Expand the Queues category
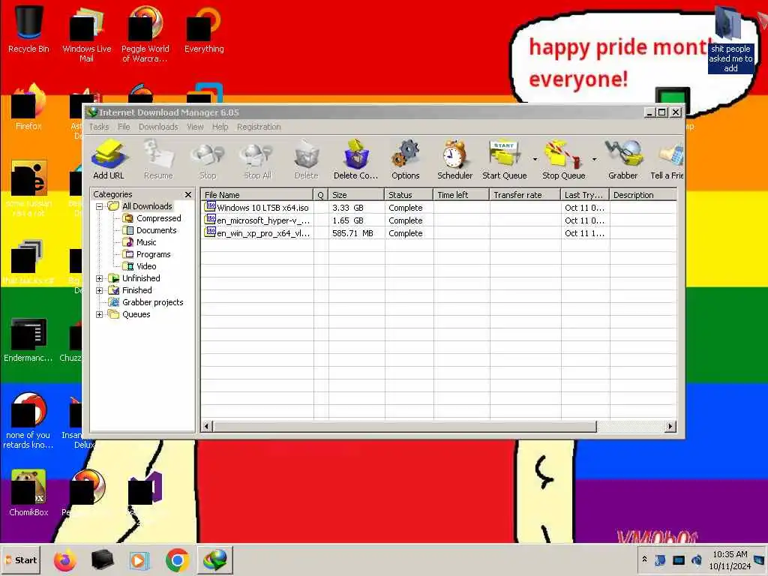This screenshot has height=576, width=768. click(100, 314)
